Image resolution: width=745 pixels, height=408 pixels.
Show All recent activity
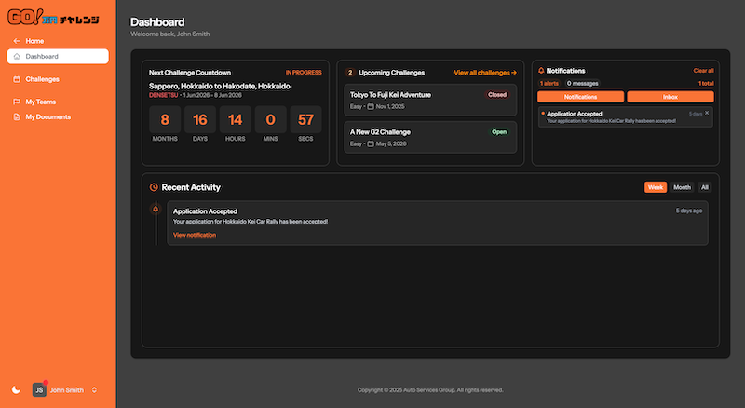[x=705, y=187]
